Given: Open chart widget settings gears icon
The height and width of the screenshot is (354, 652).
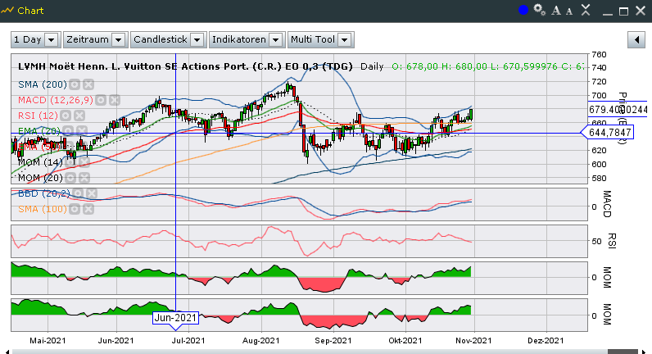Looking at the screenshot, I should 540,10.
